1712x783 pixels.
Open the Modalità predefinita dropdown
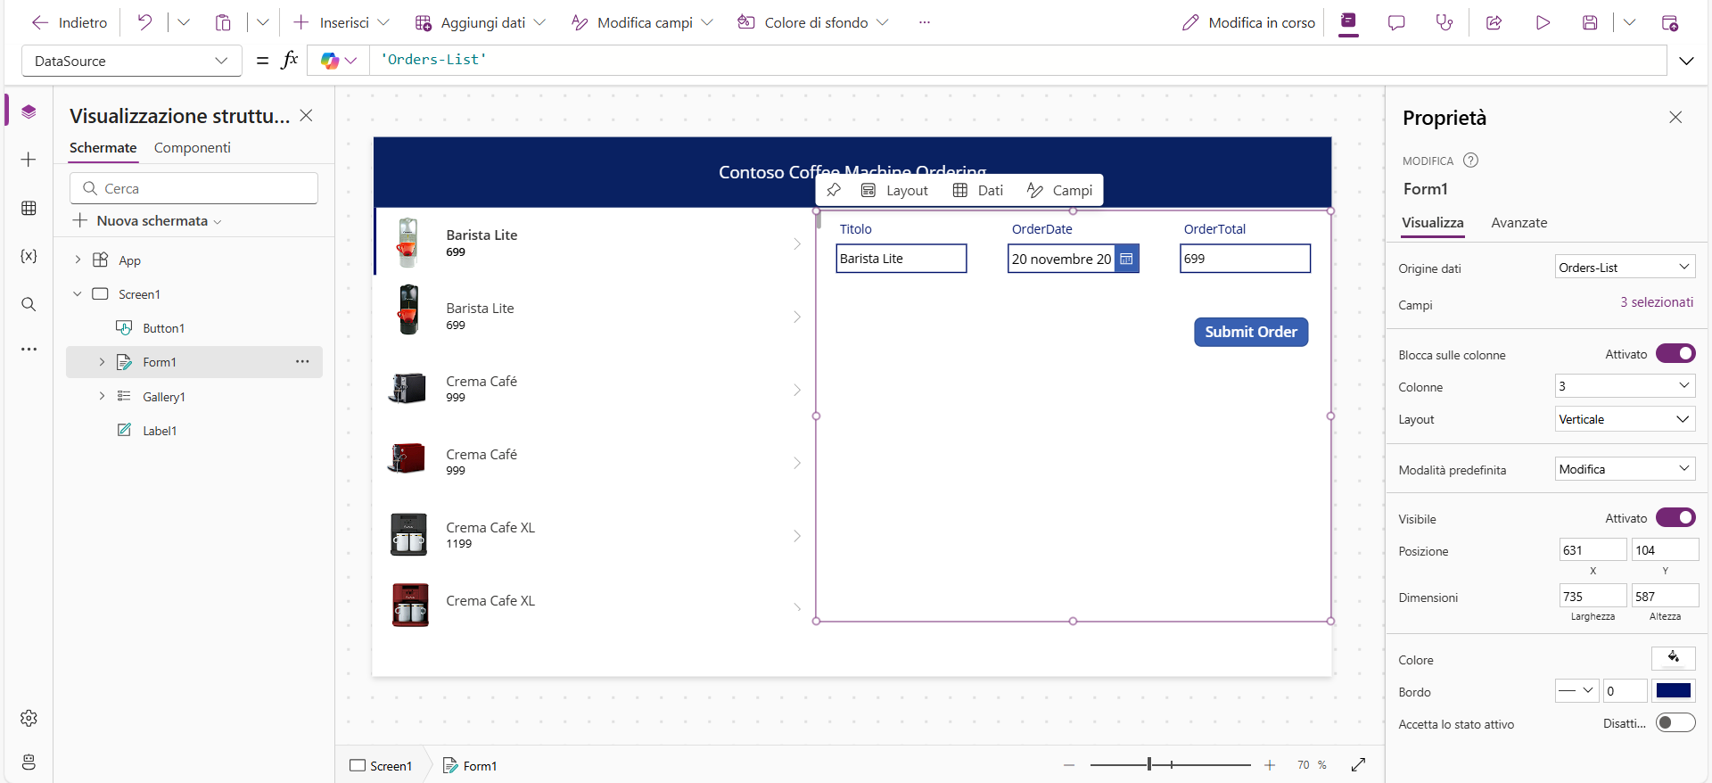coord(1625,469)
